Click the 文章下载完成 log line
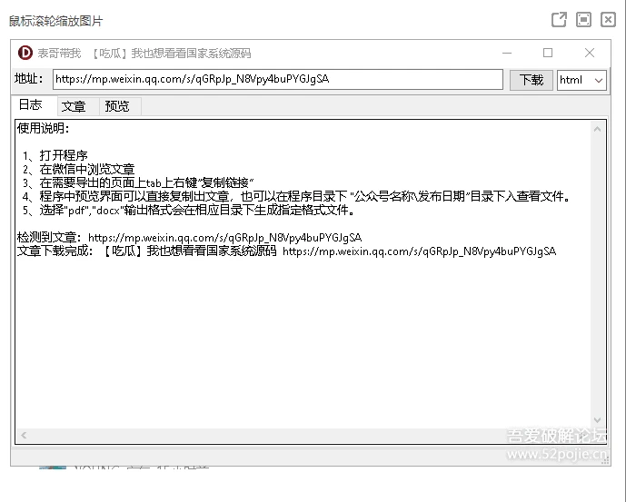Screen dimensions: 626x502 tap(286, 251)
